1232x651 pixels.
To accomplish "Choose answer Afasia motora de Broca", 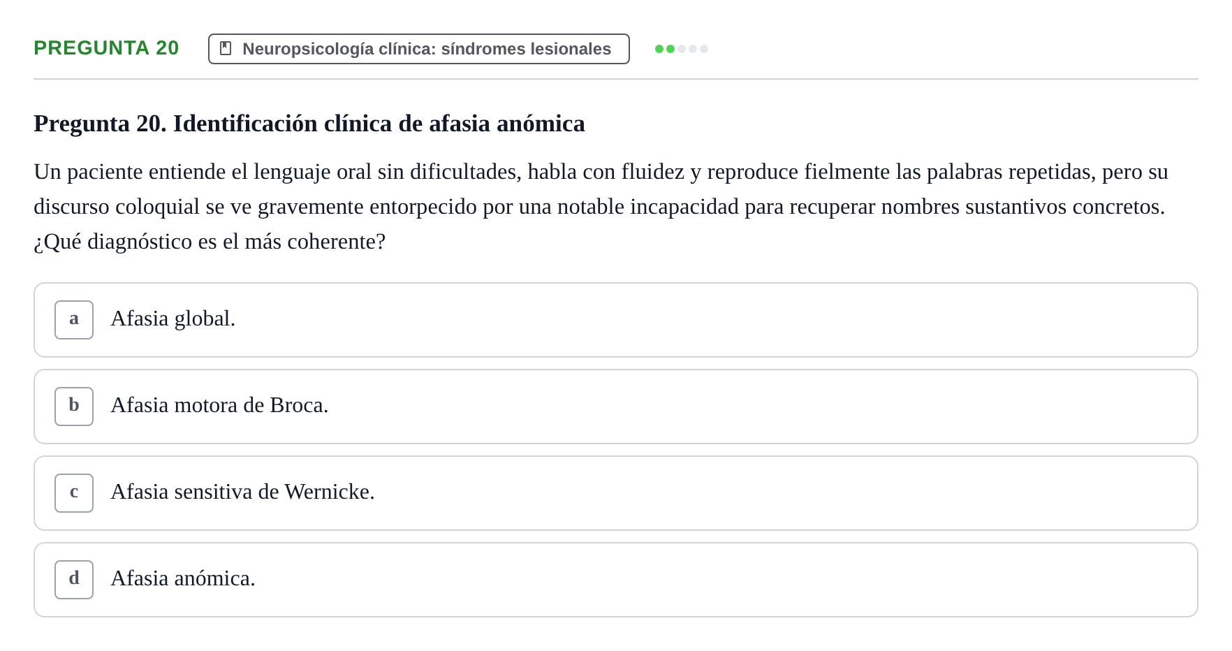I will tap(616, 407).
